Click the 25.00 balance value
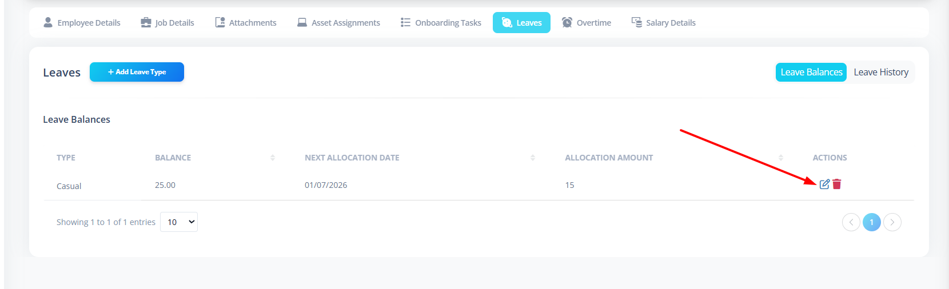The width and height of the screenshot is (949, 289). click(165, 185)
